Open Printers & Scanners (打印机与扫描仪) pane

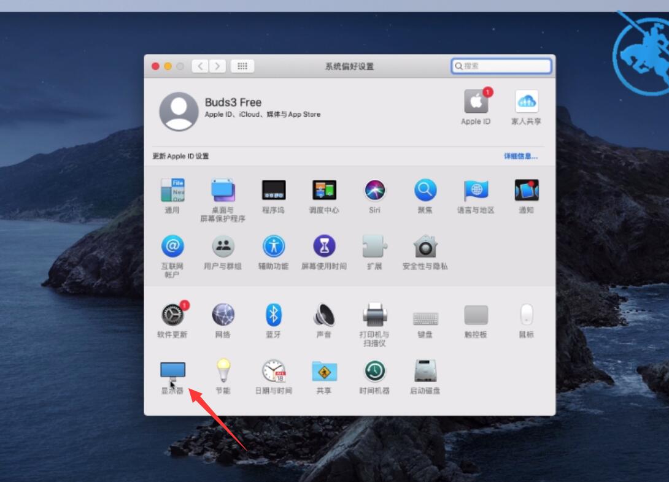point(374,315)
